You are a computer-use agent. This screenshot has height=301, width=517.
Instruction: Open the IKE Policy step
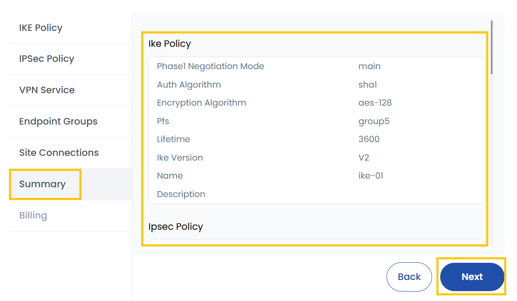[41, 28]
